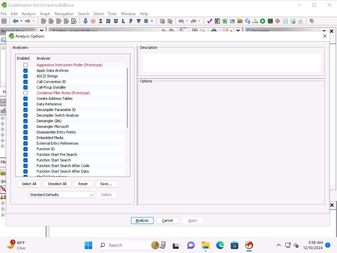Click the blue back navigation arrow
Viewport: 337px width, 253px height.
click(15, 21)
